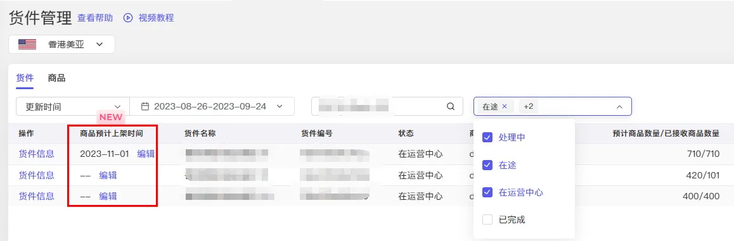Click 在运营中心 status in the 710/710 row
734x241 pixels.
pyautogui.click(x=420, y=154)
